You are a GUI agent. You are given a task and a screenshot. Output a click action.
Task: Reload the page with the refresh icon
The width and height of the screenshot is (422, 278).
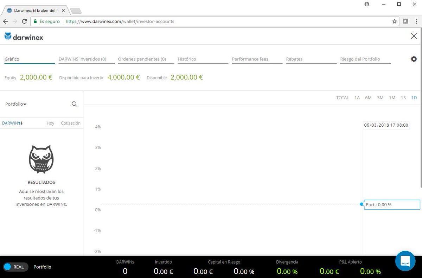[24, 21]
